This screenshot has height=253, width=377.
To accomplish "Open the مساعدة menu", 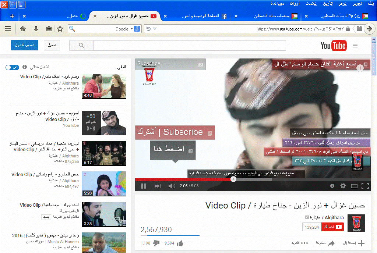I will tap(277, 4).
